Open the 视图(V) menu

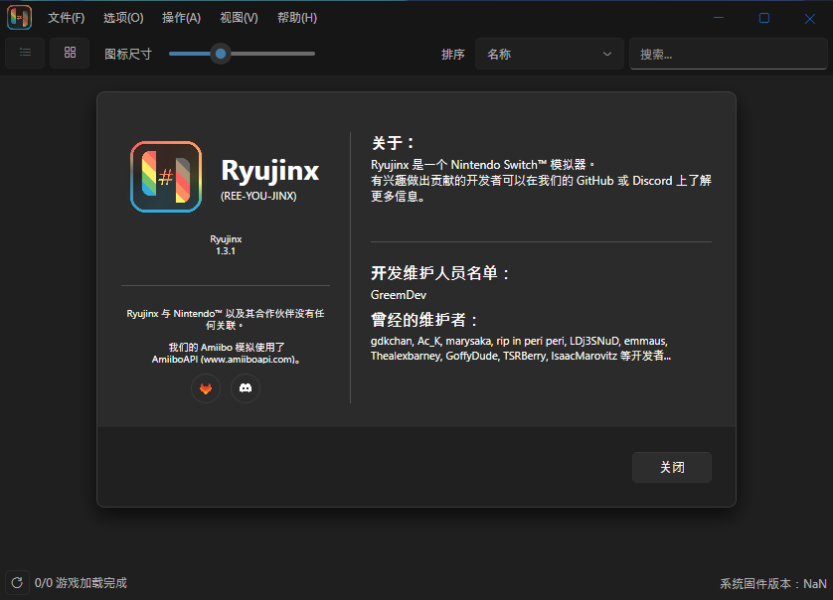point(239,18)
